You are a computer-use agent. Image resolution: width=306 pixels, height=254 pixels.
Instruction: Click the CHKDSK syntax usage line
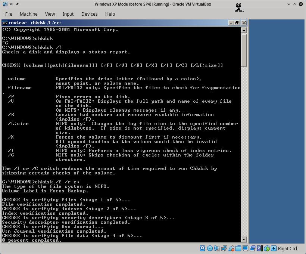(112, 65)
